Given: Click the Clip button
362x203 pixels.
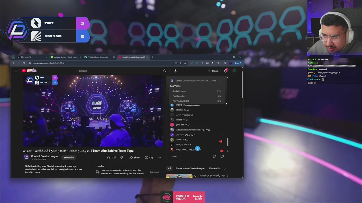Looking at the screenshot, I should tap(149, 158).
